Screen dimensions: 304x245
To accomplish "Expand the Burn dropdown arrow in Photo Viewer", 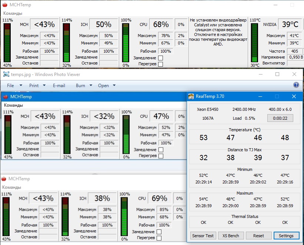I will (x=91, y=85).
